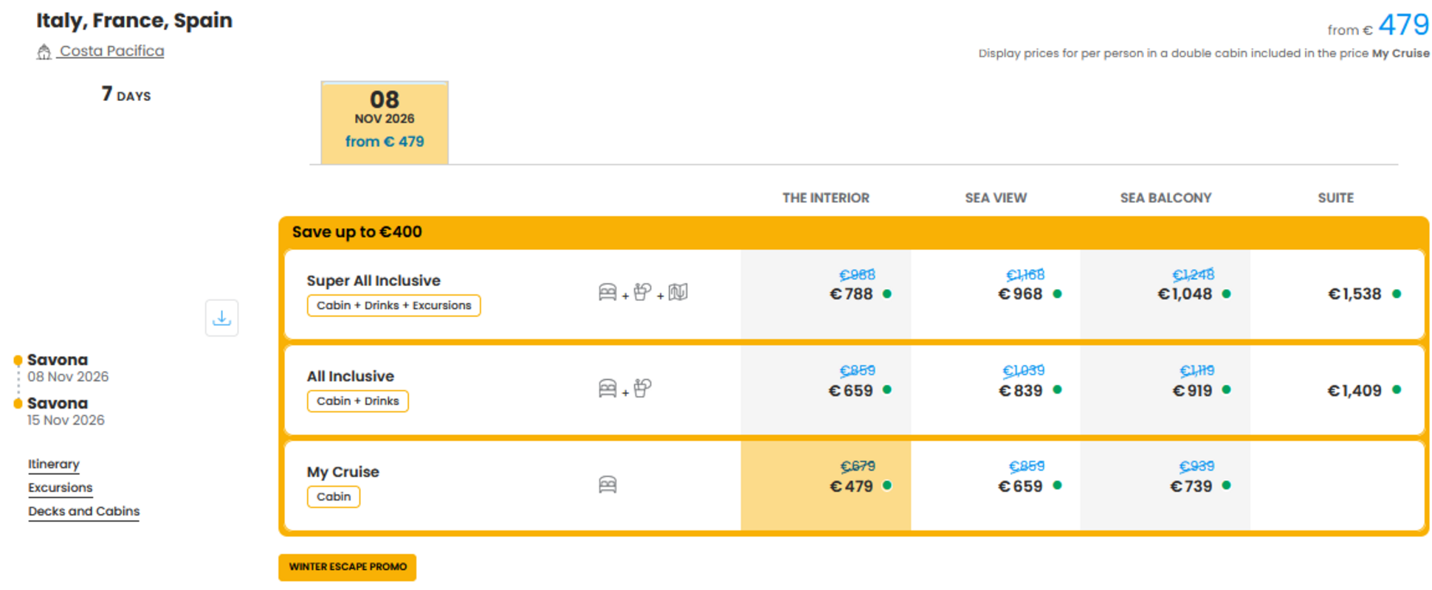The image size is (1432, 590).
Task: Select Super All Inclusive sea balcony price €1,048
Action: click(1185, 294)
